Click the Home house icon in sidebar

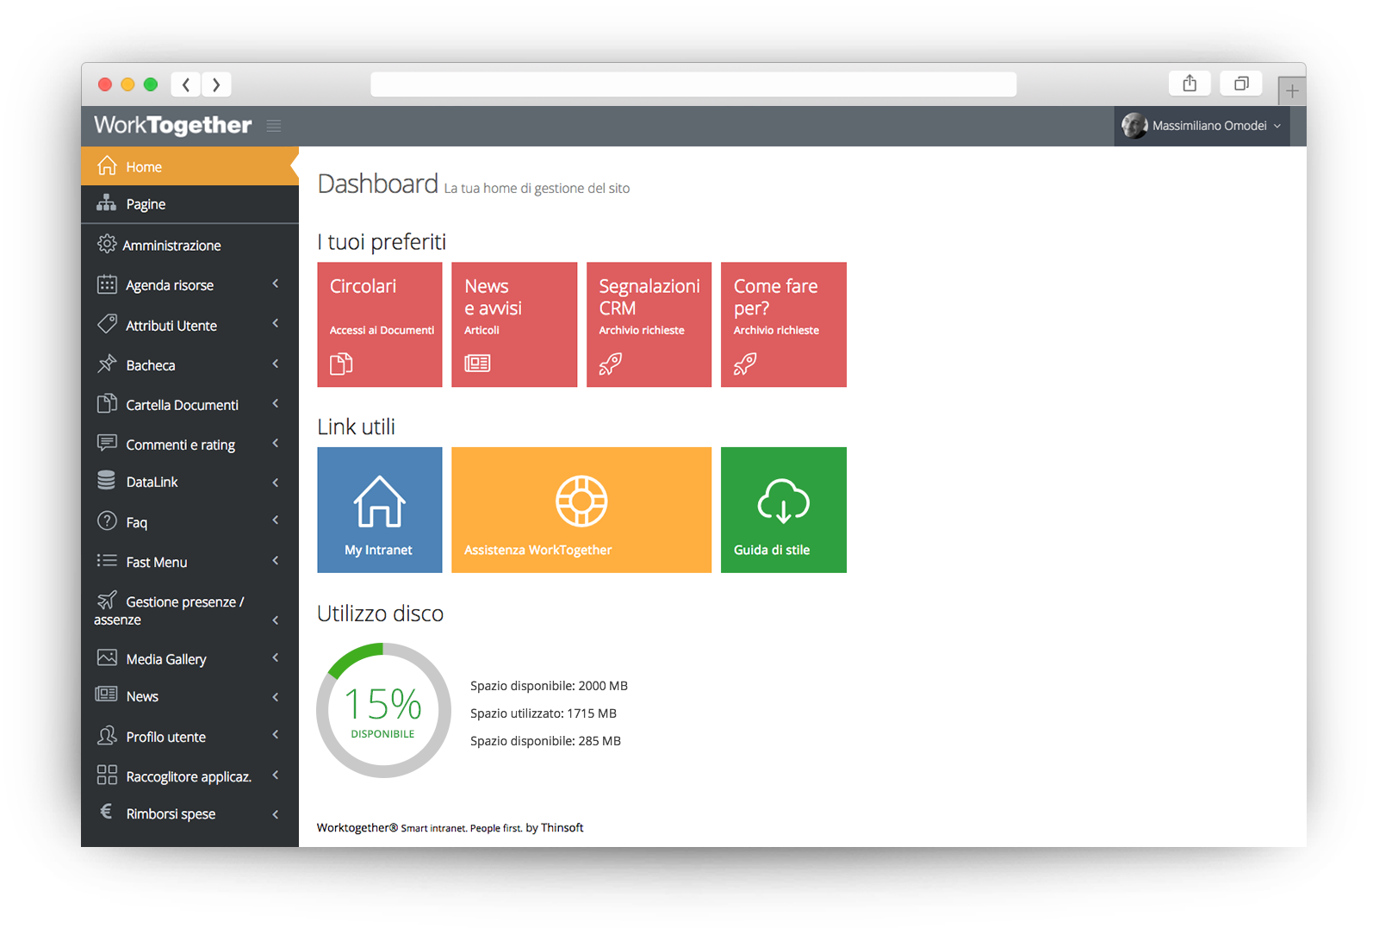tap(107, 165)
